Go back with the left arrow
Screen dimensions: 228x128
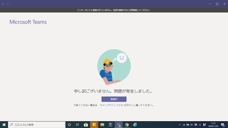(x=3, y=4)
